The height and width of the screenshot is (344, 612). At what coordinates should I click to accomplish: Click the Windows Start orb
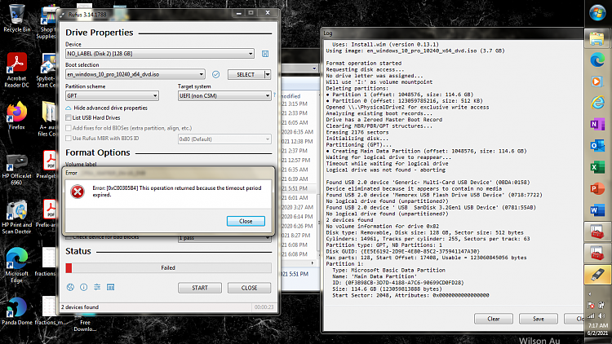pos(597,13)
